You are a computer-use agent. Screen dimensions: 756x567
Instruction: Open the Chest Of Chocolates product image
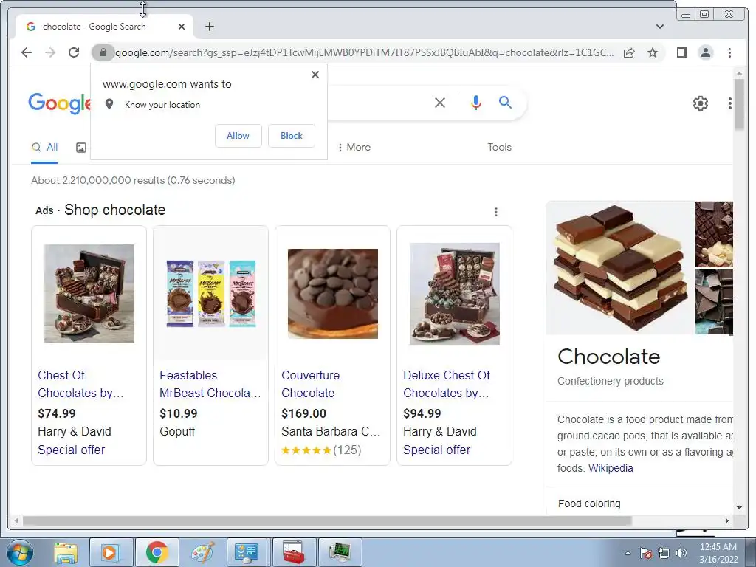point(89,294)
